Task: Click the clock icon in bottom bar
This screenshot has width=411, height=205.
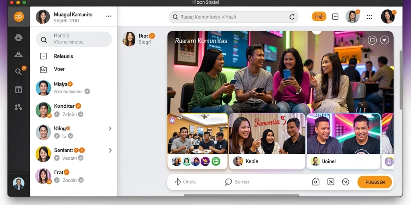Action: (346, 182)
